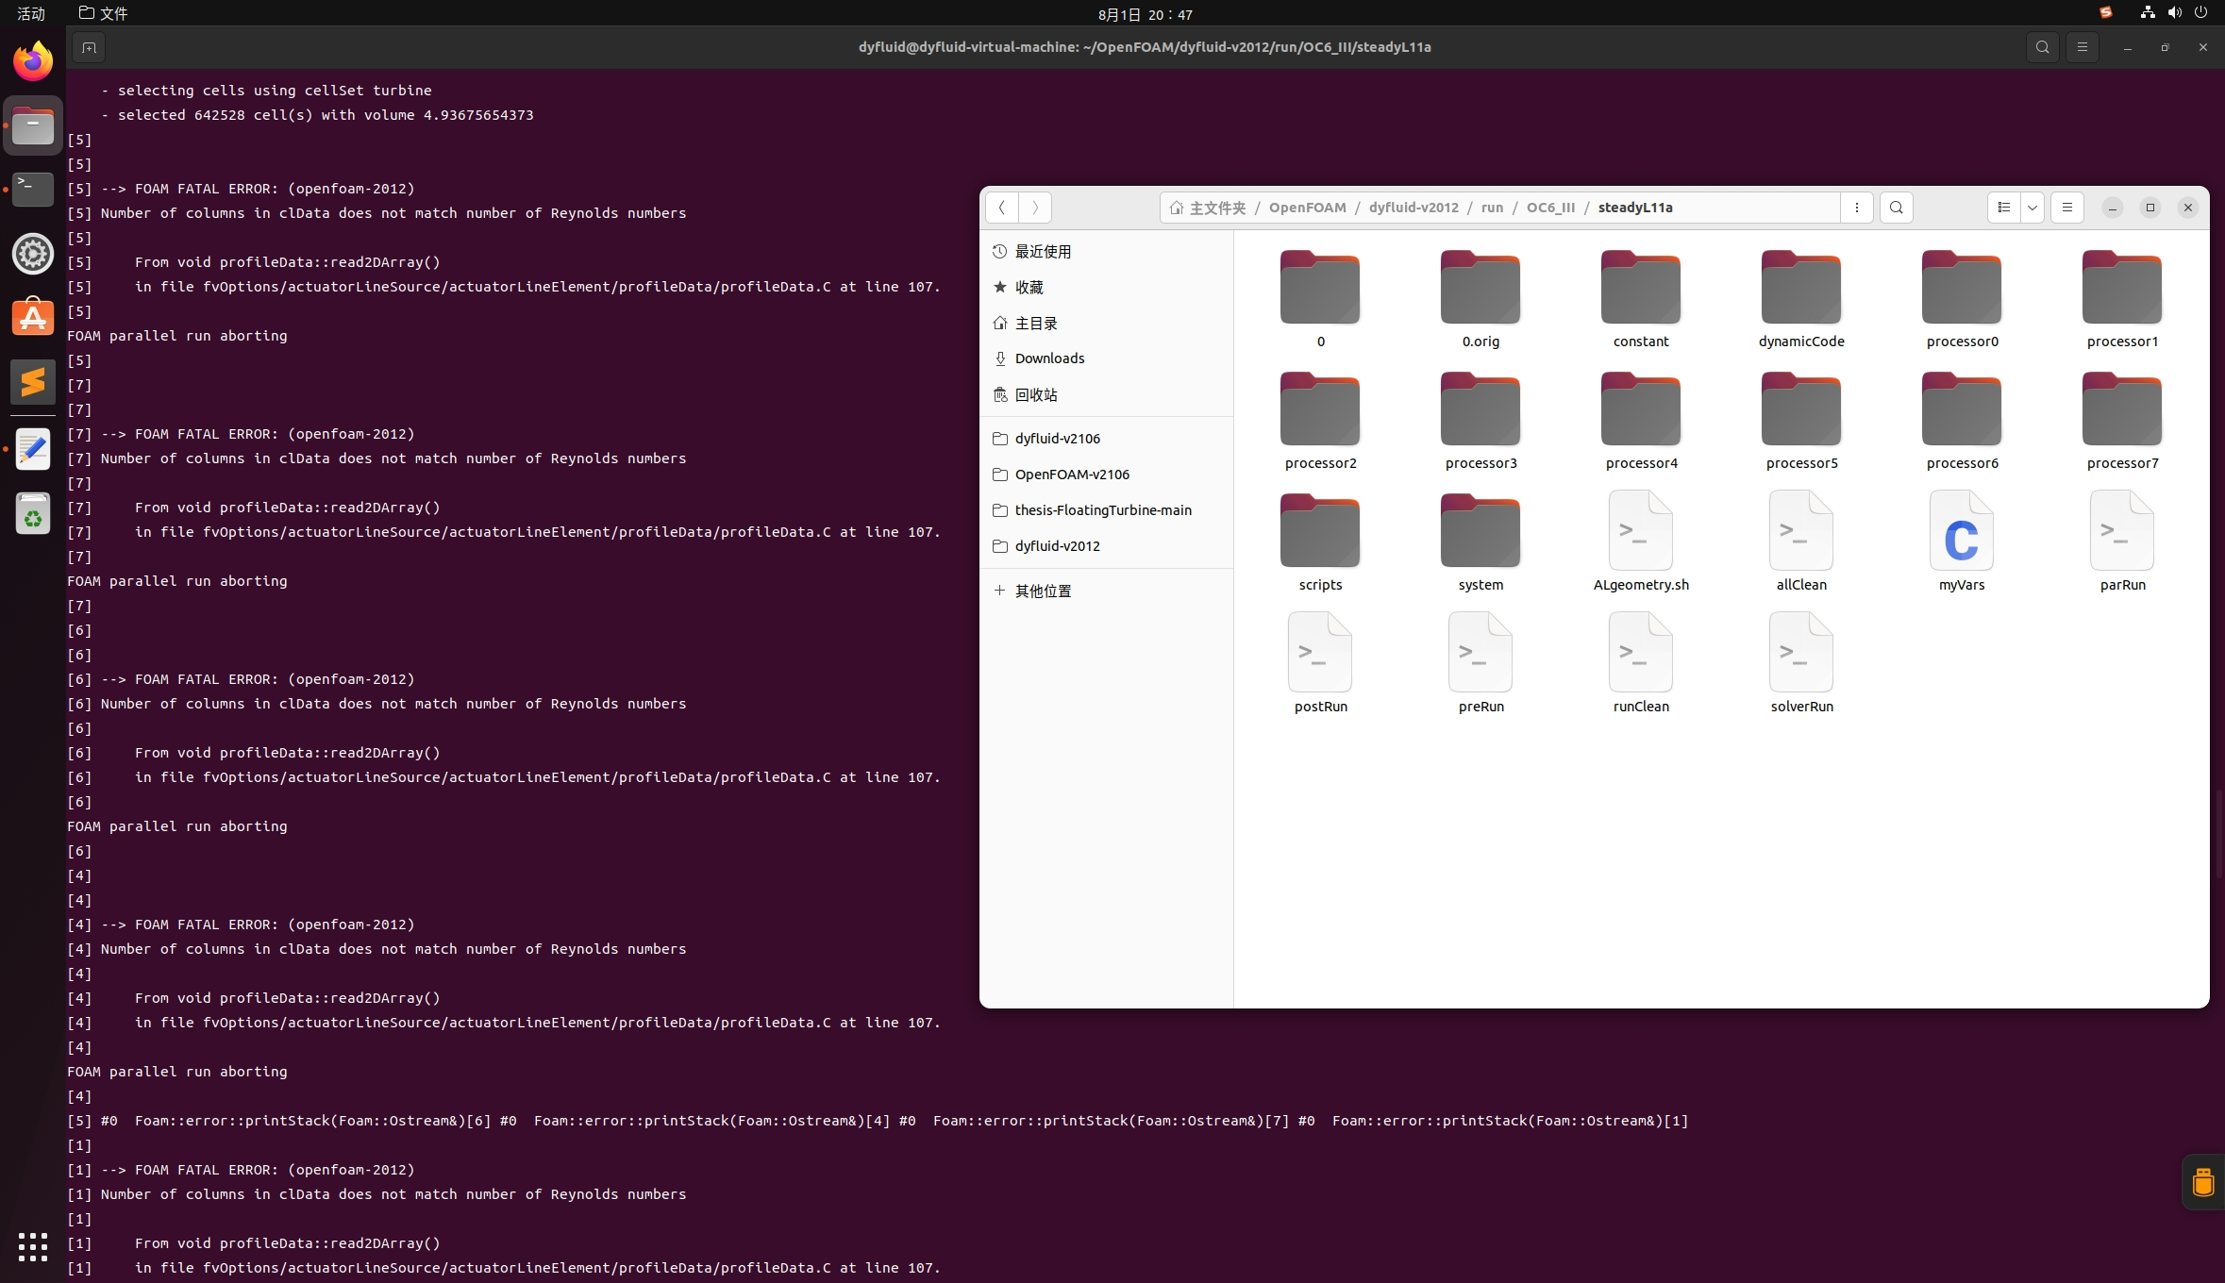2225x1283 pixels.
Task: Select the solverRun script file
Action: pyautogui.click(x=1801, y=664)
